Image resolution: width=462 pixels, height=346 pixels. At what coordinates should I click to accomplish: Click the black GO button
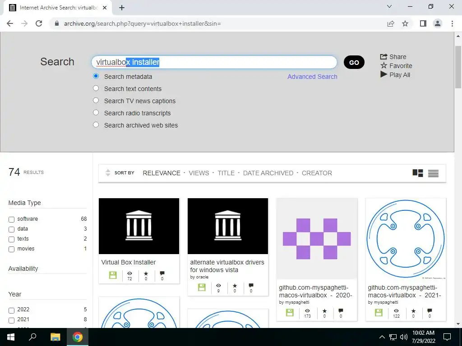[354, 62]
